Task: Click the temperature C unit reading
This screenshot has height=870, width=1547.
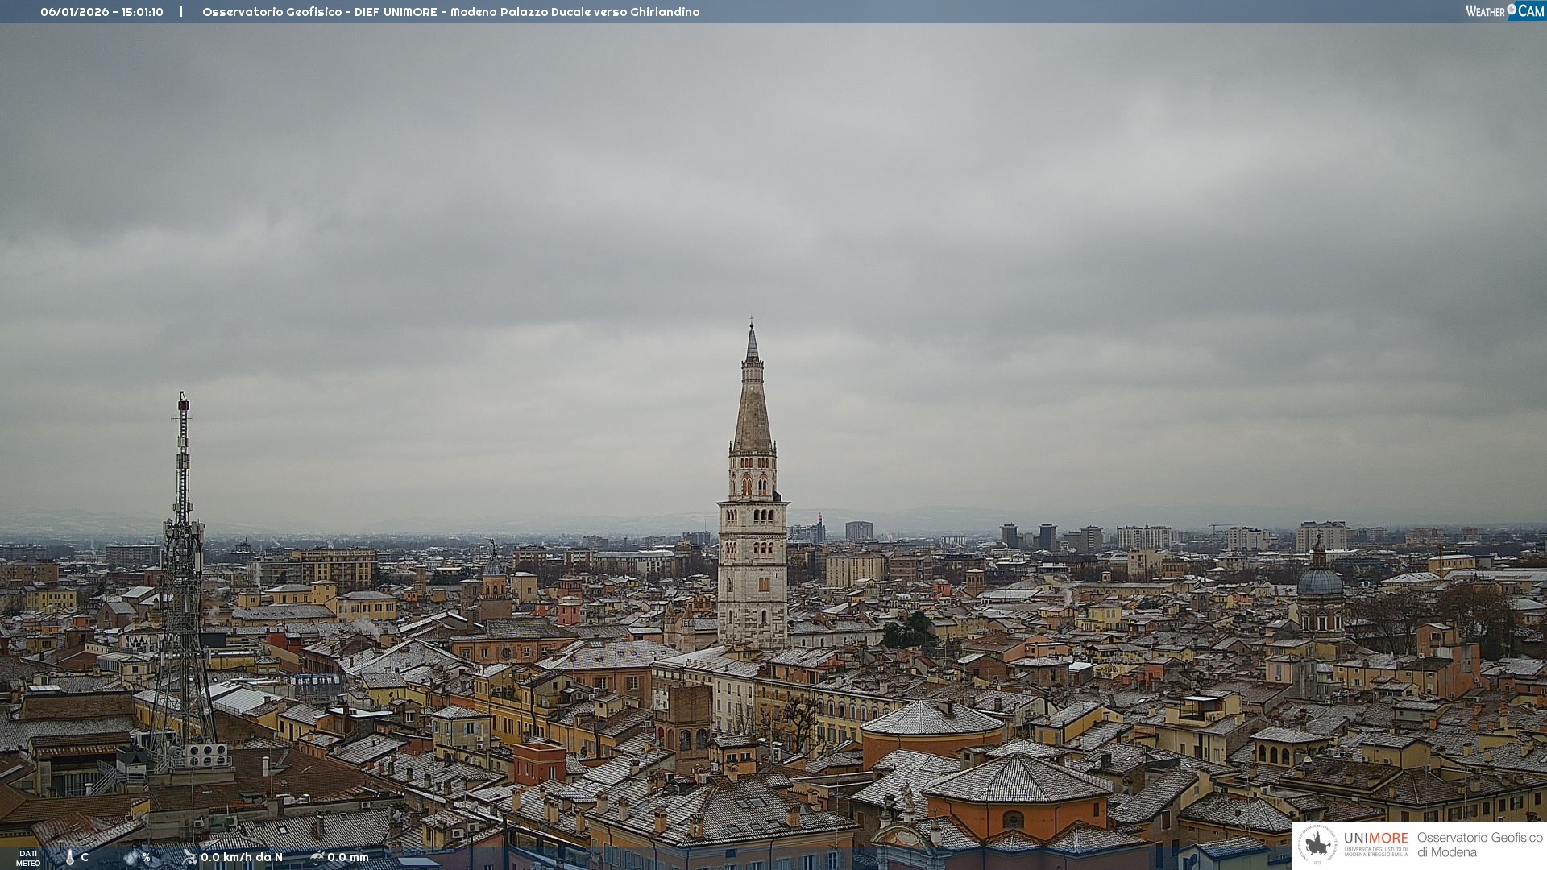Action: tap(85, 857)
